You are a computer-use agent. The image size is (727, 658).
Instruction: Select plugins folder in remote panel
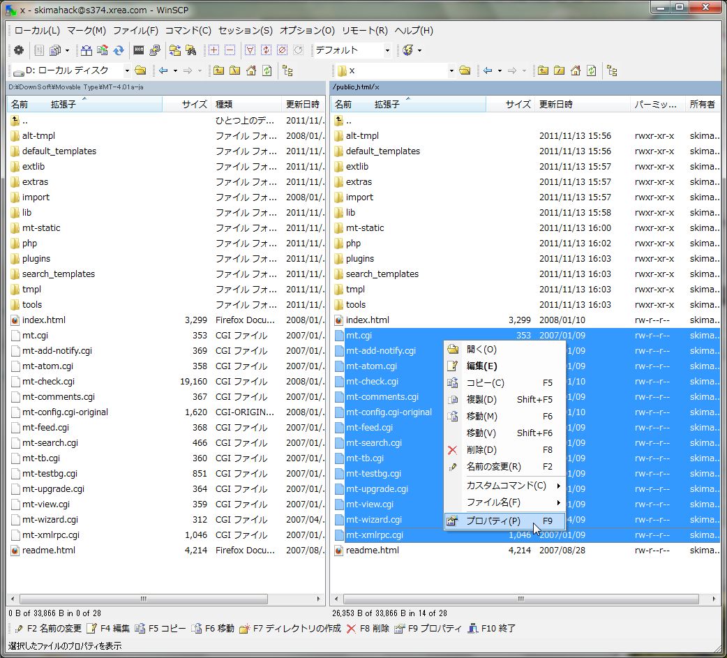[x=360, y=259]
